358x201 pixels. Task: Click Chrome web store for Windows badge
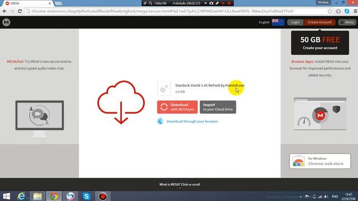point(320,161)
